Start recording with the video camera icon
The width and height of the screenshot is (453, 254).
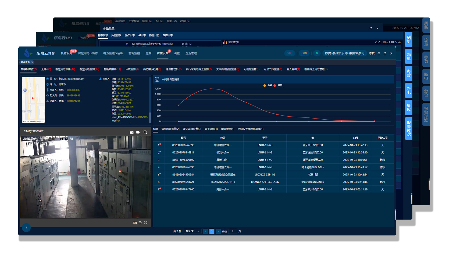point(138,132)
